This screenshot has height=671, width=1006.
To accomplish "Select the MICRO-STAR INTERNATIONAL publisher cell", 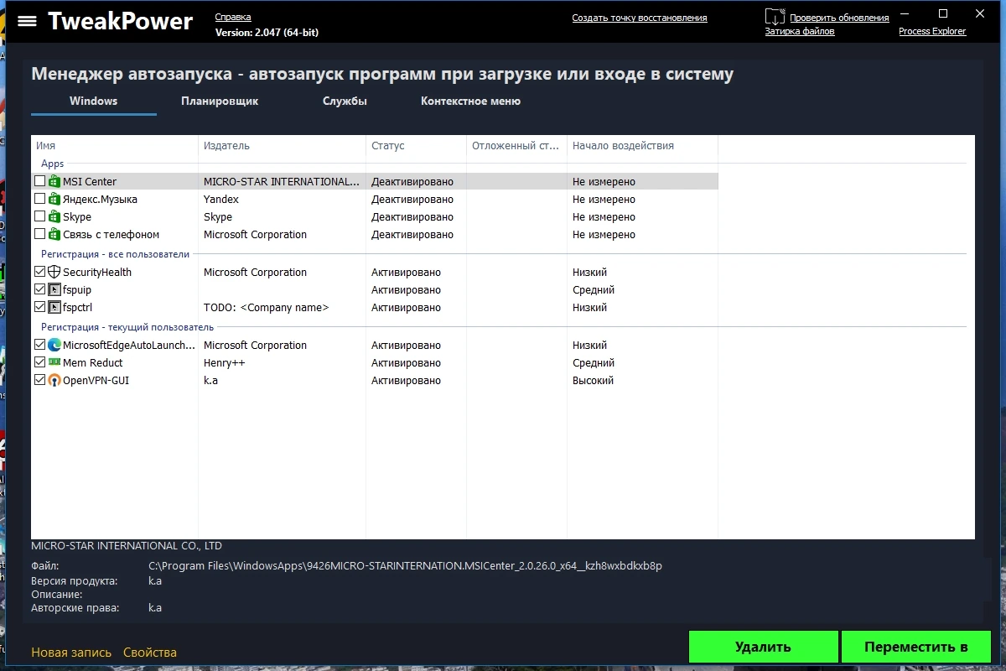I will pyautogui.click(x=282, y=181).
